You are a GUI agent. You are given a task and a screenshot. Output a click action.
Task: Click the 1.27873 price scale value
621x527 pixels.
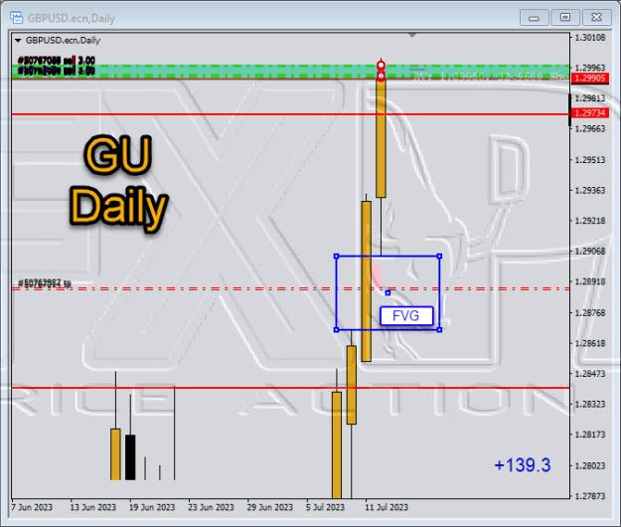pos(590,496)
